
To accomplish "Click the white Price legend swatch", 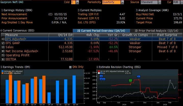I will point(99,73).
